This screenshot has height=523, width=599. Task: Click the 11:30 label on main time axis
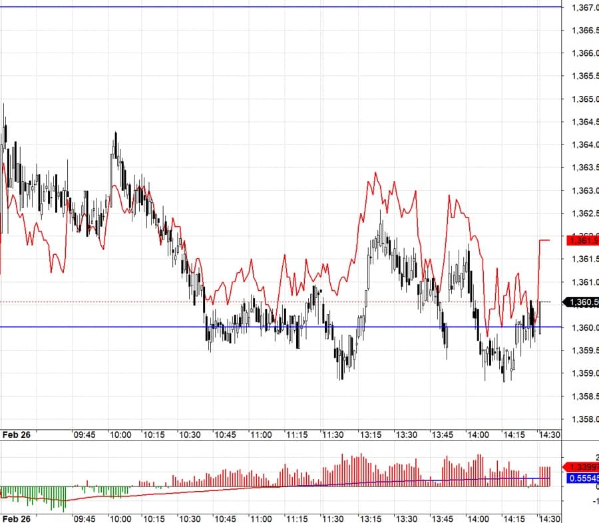click(x=333, y=435)
